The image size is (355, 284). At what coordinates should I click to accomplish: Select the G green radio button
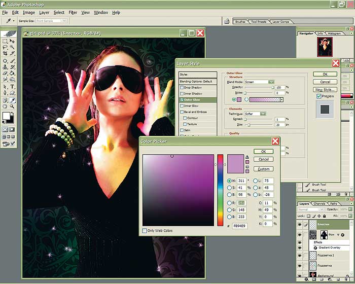[229, 210]
